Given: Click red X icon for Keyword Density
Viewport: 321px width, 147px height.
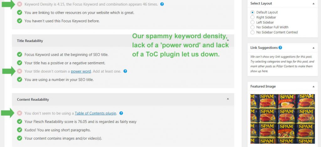Looking at the screenshot, I should [19, 4].
